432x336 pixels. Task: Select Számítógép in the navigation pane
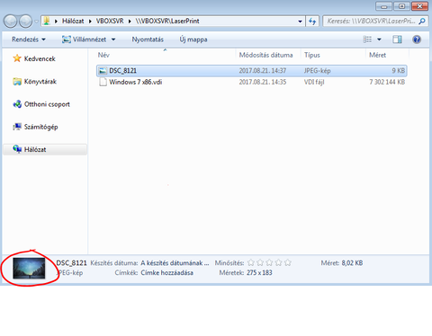point(40,127)
